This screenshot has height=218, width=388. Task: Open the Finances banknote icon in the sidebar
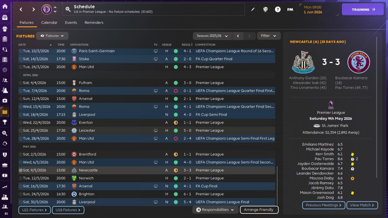tap(5, 175)
